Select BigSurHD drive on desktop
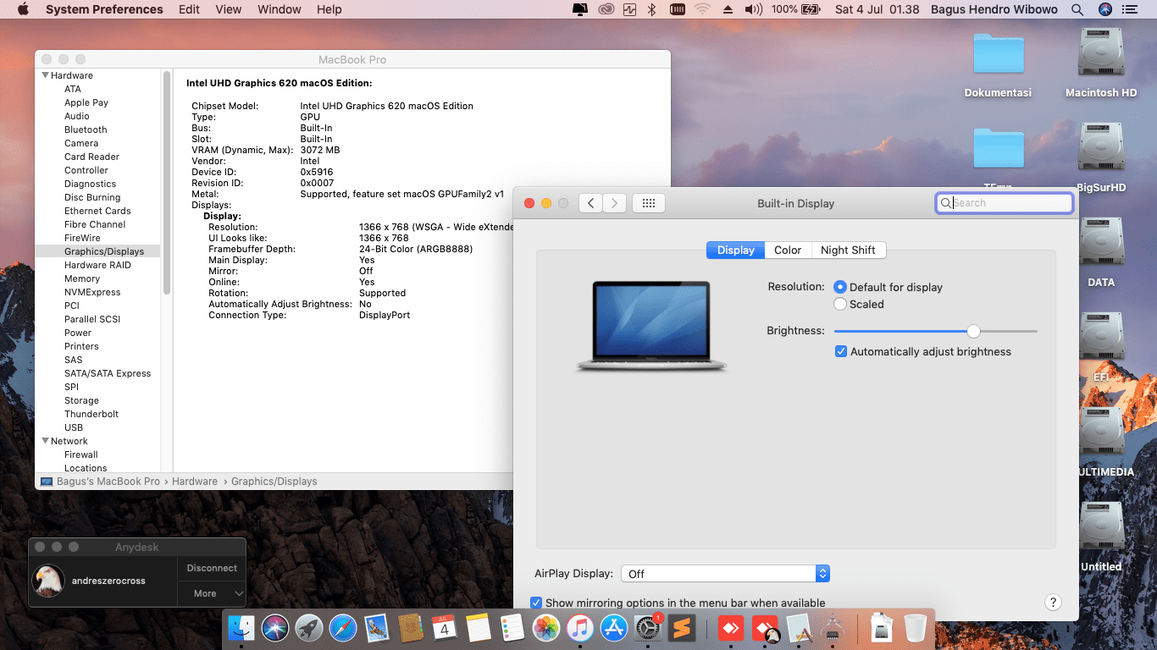Screen dimensions: 1157x650 1101,158
